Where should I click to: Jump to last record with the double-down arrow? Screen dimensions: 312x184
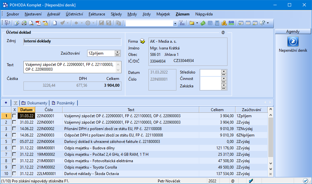[271, 169]
